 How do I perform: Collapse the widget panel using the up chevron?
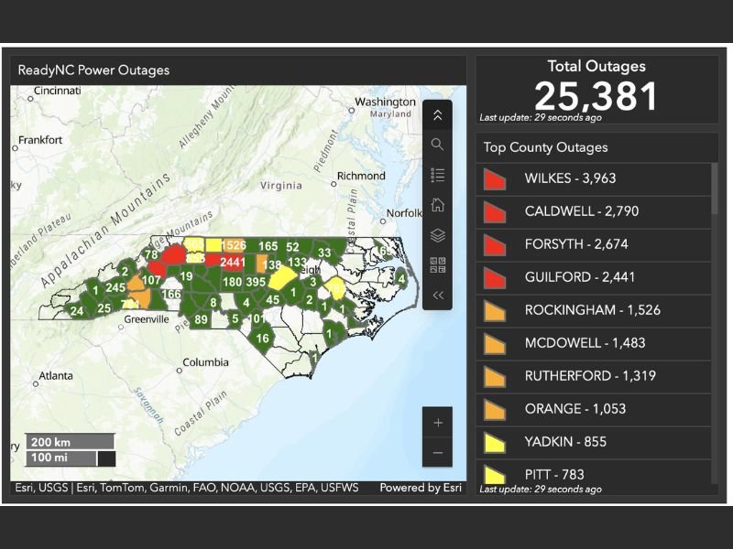click(x=439, y=113)
